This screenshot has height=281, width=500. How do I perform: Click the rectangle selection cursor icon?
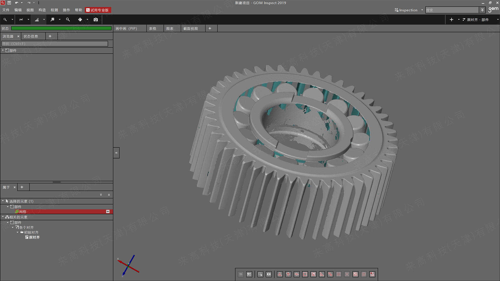[260, 274]
